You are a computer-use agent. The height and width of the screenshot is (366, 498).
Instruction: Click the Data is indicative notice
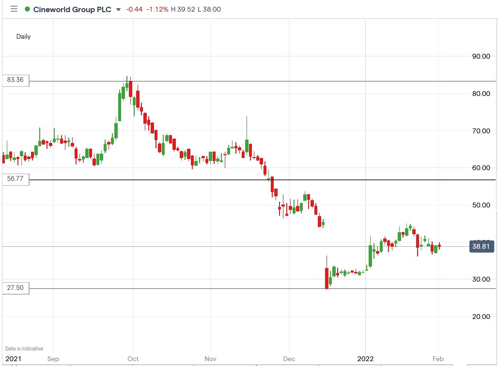click(24, 349)
